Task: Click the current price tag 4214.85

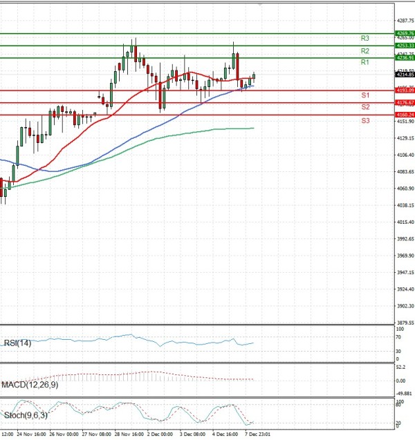Action: click(405, 75)
